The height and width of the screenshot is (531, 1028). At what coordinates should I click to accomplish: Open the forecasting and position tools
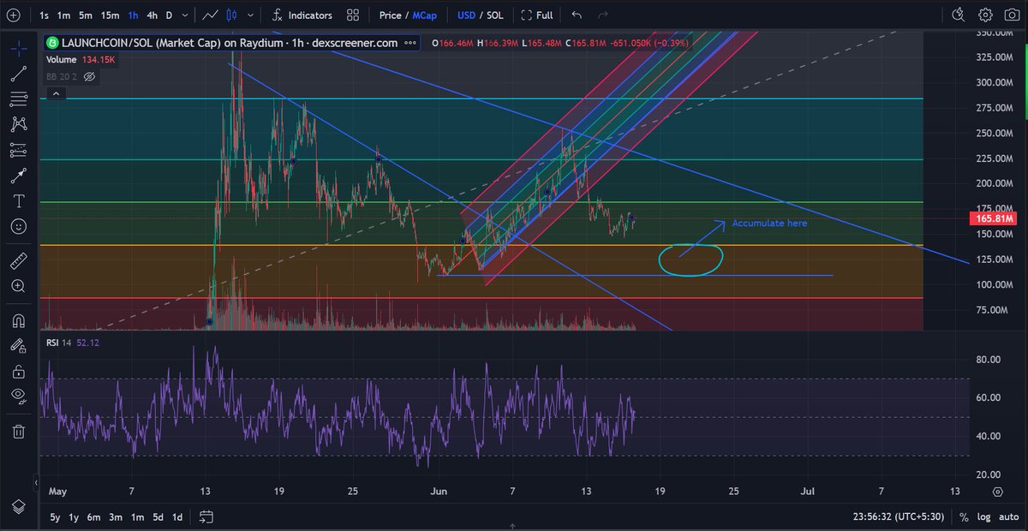(18, 150)
